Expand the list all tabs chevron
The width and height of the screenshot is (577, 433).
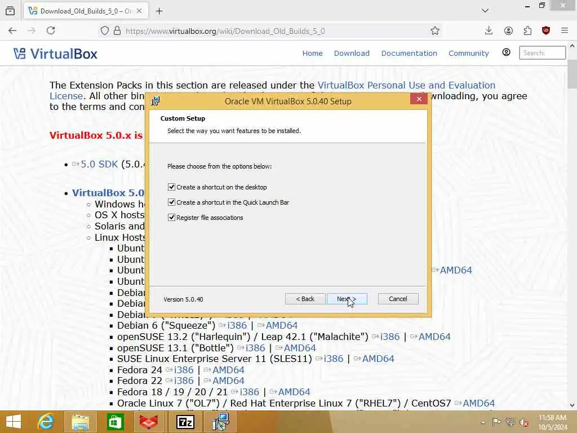[485, 11]
